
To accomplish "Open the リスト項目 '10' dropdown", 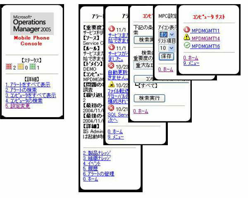I will point(166,48).
